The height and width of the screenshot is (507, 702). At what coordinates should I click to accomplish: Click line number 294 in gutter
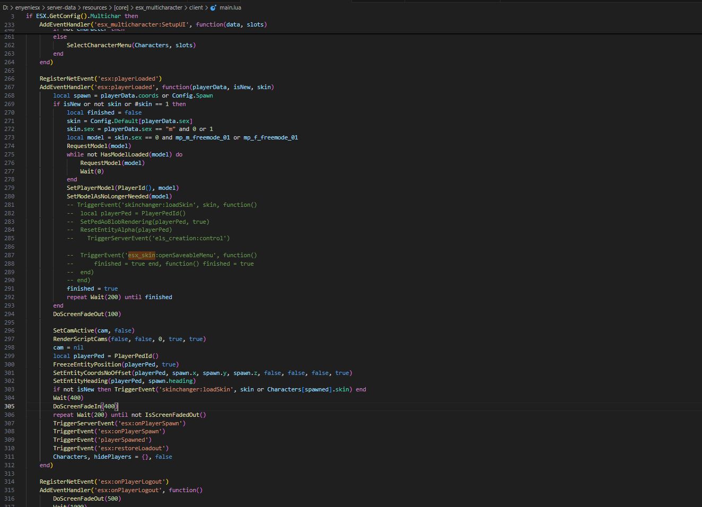click(x=9, y=314)
